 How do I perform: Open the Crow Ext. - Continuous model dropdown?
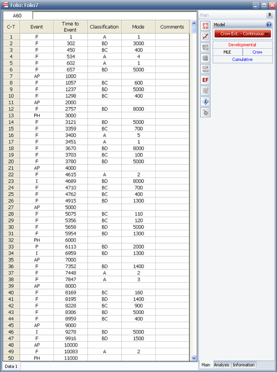pos(242,34)
